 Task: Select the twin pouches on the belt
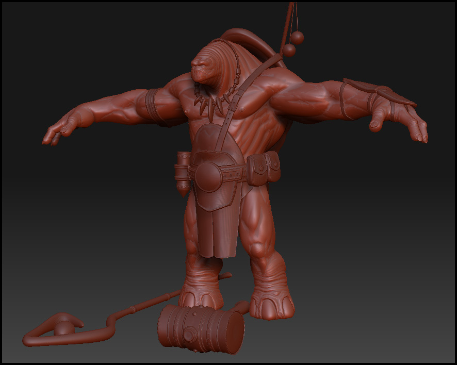[264, 169]
